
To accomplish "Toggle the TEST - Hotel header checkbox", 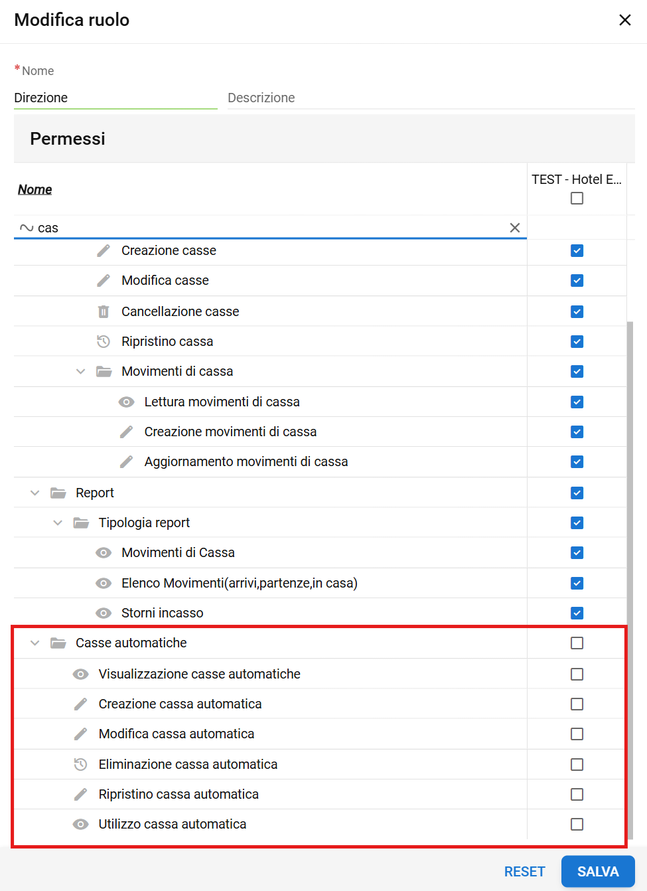I will click(x=577, y=199).
